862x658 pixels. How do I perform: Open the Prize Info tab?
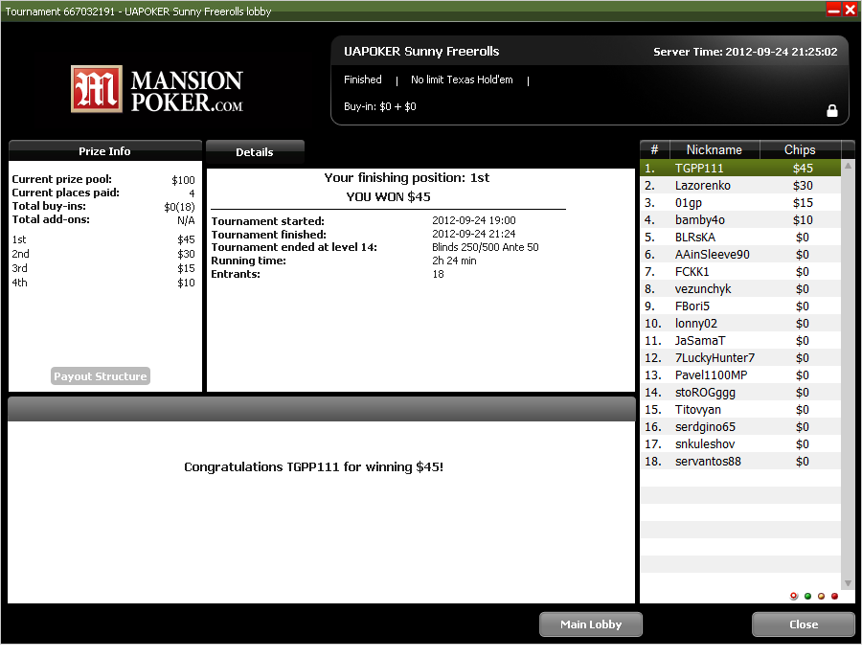point(105,151)
